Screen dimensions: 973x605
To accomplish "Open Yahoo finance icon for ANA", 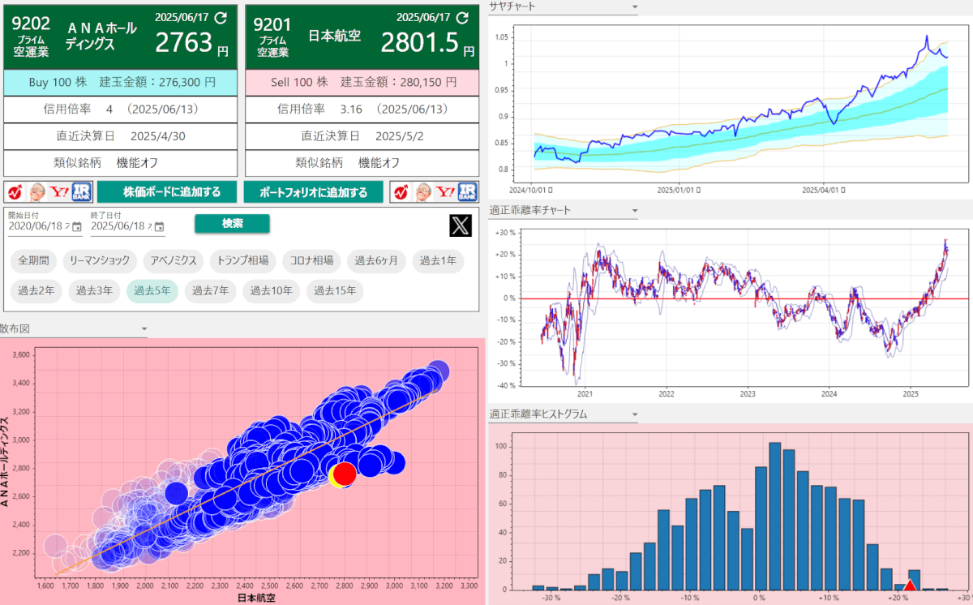I will (x=59, y=192).
